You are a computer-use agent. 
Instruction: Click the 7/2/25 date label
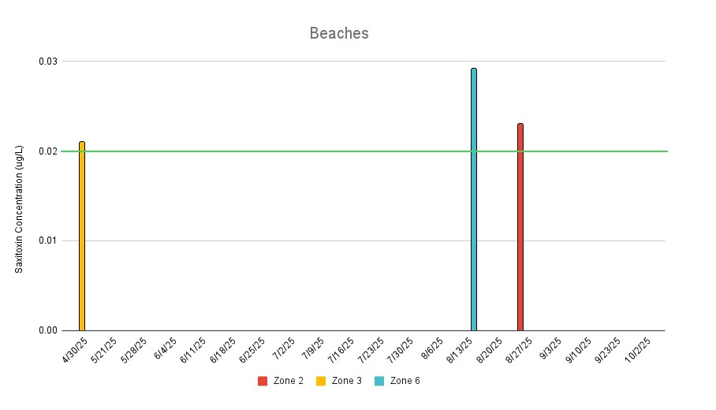pyautogui.click(x=282, y=348)
